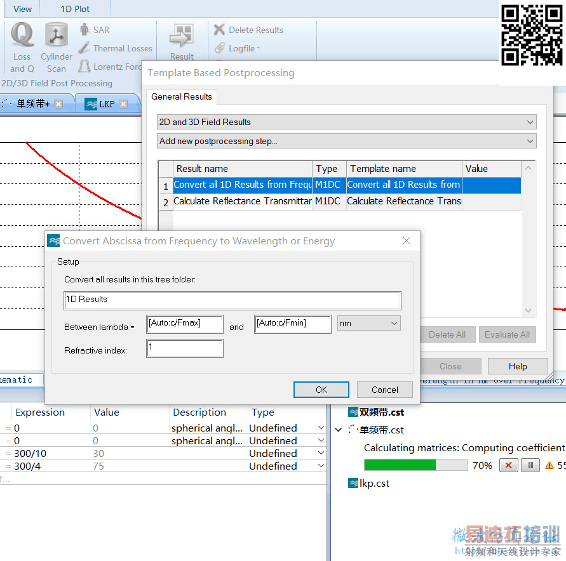
Task: Open Type dropdown for 300/4 row
Action: tap(321, 465)
